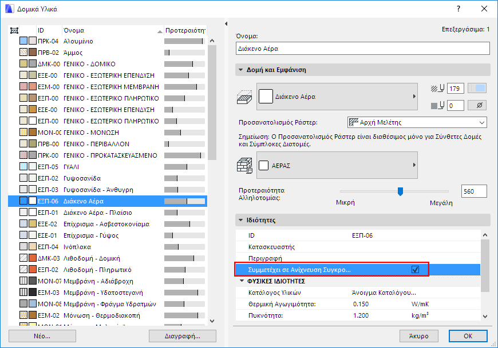The image size is (498, 348).
Task: Close the Δομικά Υλικά dialog
Action: click(484, 9)
